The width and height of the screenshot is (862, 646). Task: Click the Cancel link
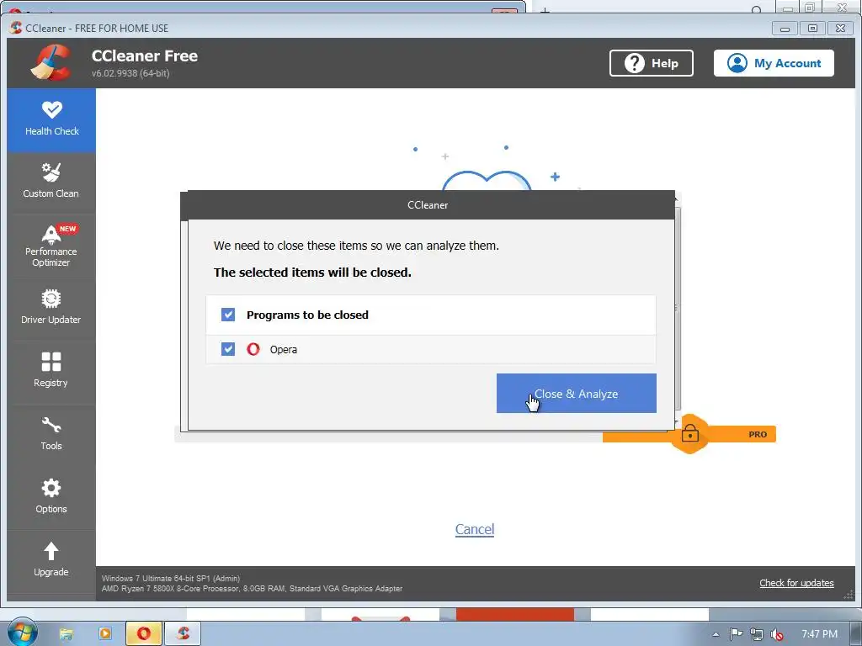(x=475, y=529)
